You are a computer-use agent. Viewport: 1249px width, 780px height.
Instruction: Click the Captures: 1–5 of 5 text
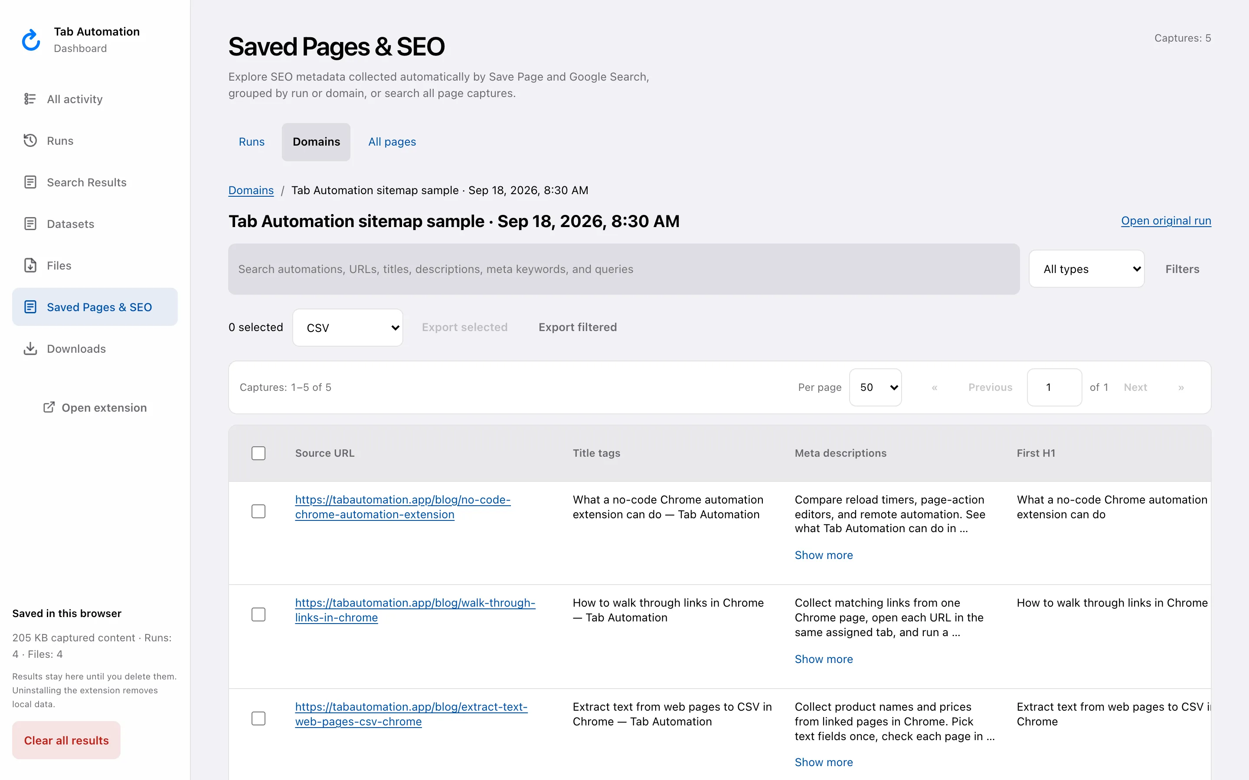tap(285, 387)
